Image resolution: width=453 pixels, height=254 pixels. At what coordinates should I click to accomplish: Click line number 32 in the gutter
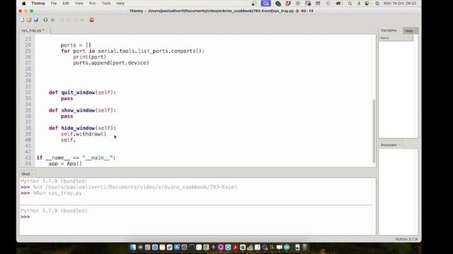pyautogui.click(x=28, y=92)
